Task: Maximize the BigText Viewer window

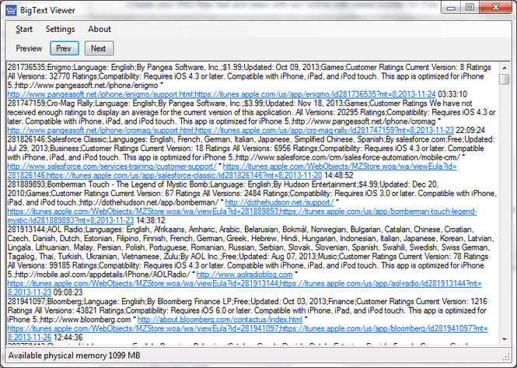Action: coord(470,8)
